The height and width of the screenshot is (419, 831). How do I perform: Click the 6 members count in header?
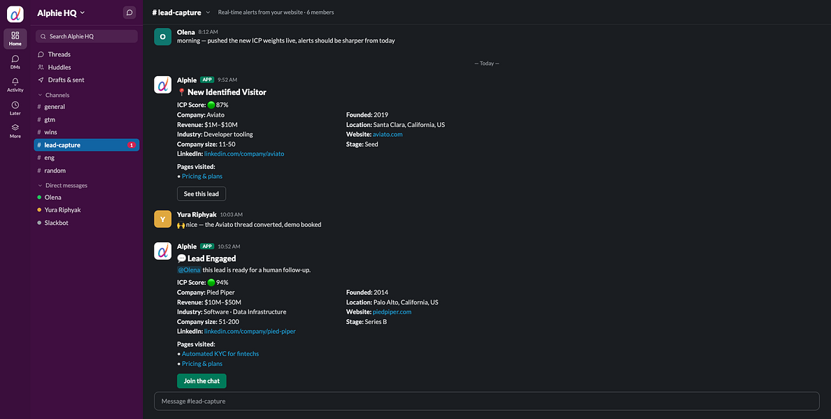point(320,12)
